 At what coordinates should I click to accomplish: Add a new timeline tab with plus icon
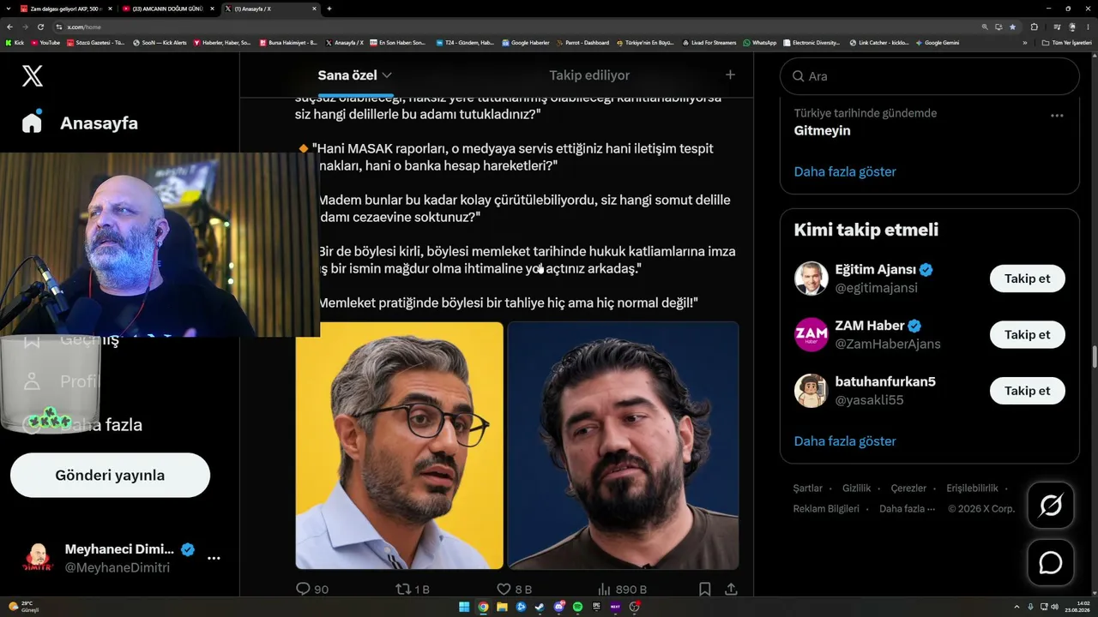point(730,75)
